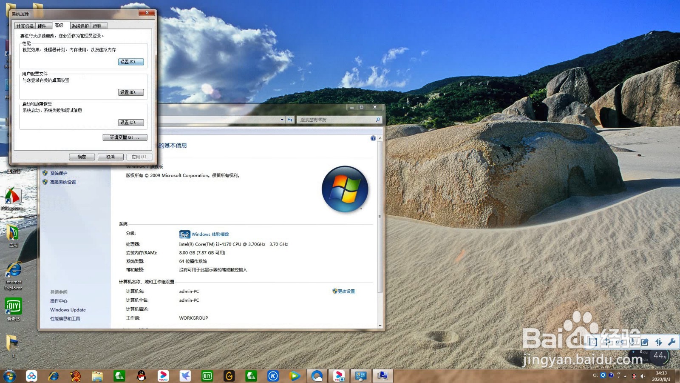The image size is (680, 383).
Task: Close the 系统属性 dialog
Action: click(147, 13)
